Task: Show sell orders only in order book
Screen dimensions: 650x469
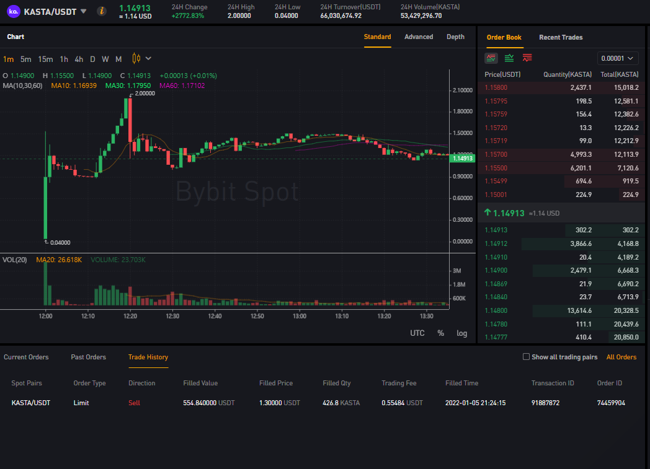Action: coord(527,58)
